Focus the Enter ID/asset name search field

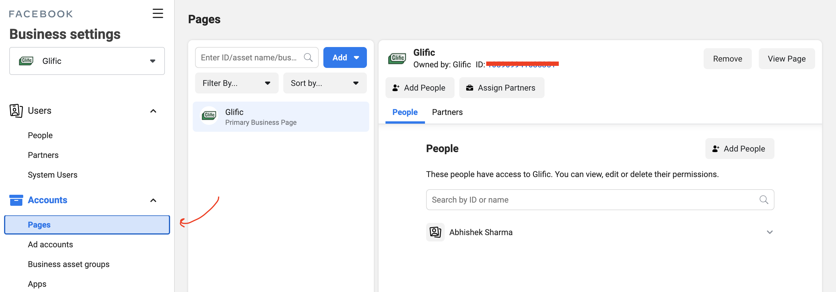(x=256, y=57)
